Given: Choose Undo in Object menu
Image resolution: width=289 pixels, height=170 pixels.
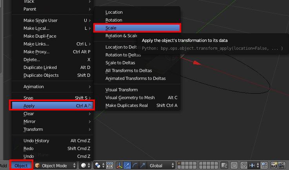Looking at the screenshot, I should pos(52,156).
